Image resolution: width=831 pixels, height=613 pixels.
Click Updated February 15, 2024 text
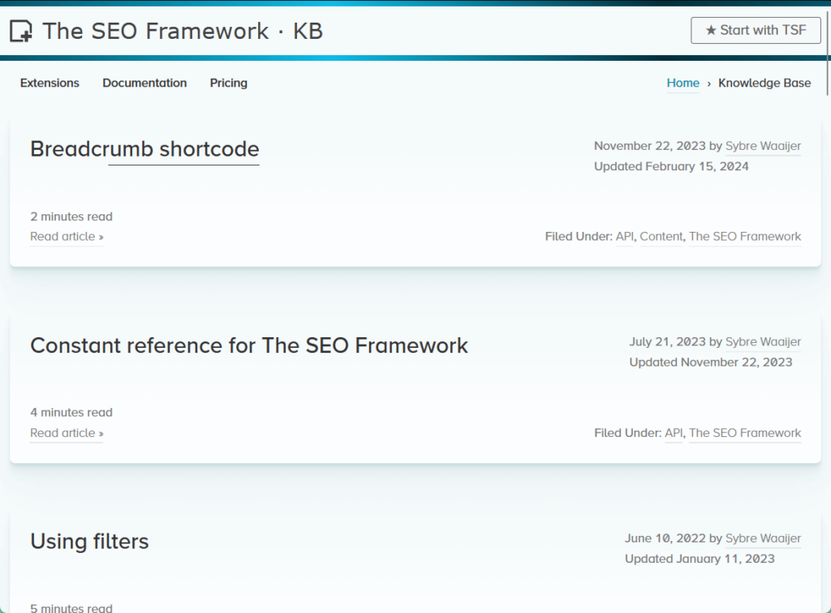(x=671, y=167)
